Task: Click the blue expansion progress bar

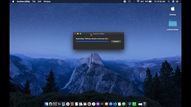Action: click(x=93, y=42)
